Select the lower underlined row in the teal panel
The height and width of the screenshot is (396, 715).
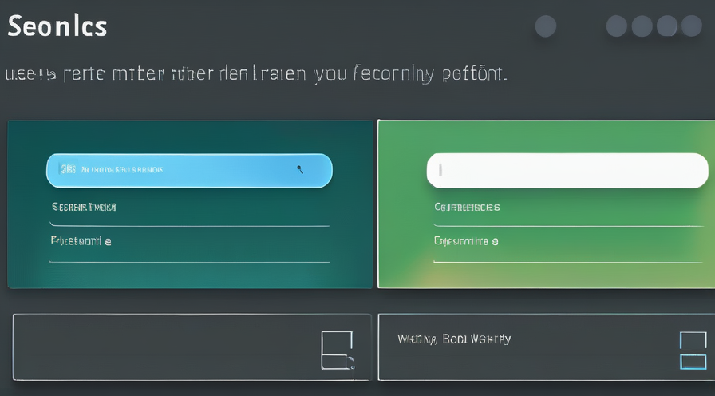[x=189, y=247]
